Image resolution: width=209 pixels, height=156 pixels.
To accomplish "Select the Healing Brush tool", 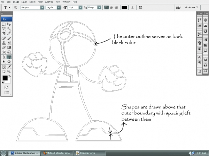I will (x=4, y=38).
